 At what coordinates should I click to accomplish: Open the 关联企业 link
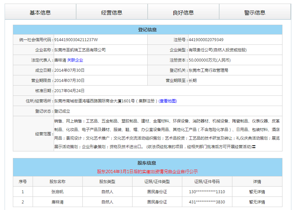coord(75,60)
